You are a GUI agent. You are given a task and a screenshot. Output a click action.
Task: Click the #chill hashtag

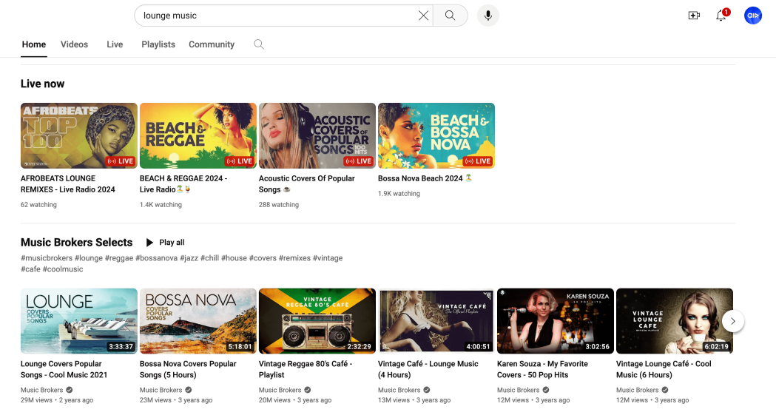[210, 258]
